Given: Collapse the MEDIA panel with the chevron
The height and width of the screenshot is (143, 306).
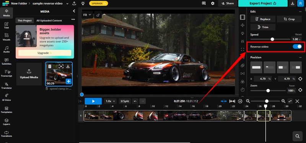Looking at the screenshot, I should click(74, 11).
